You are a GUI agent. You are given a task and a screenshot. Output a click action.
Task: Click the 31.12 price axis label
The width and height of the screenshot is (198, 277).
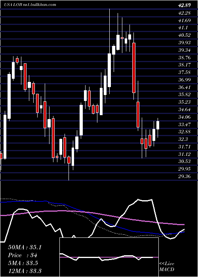[x=185, y=154]
